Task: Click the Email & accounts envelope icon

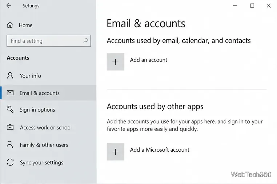Action: click(x=10, y=93)
